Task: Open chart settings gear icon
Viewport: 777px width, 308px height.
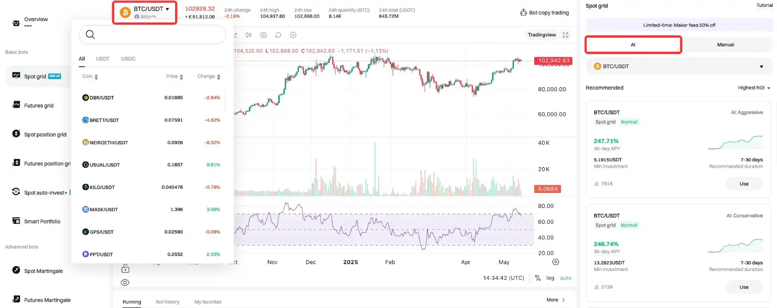Action: (556, 262)
